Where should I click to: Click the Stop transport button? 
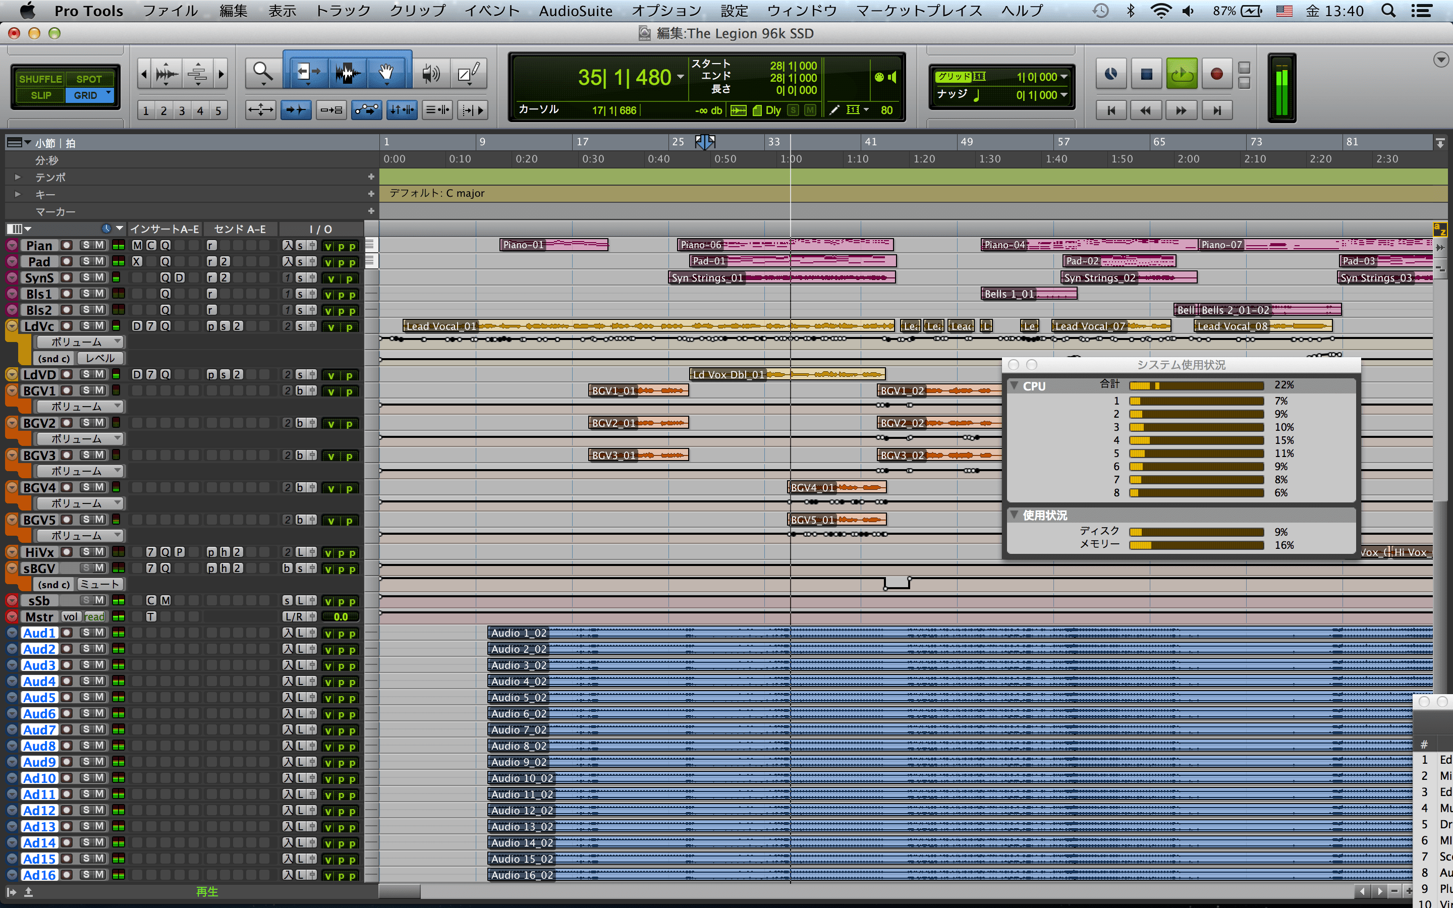(x=1146, y=74)
